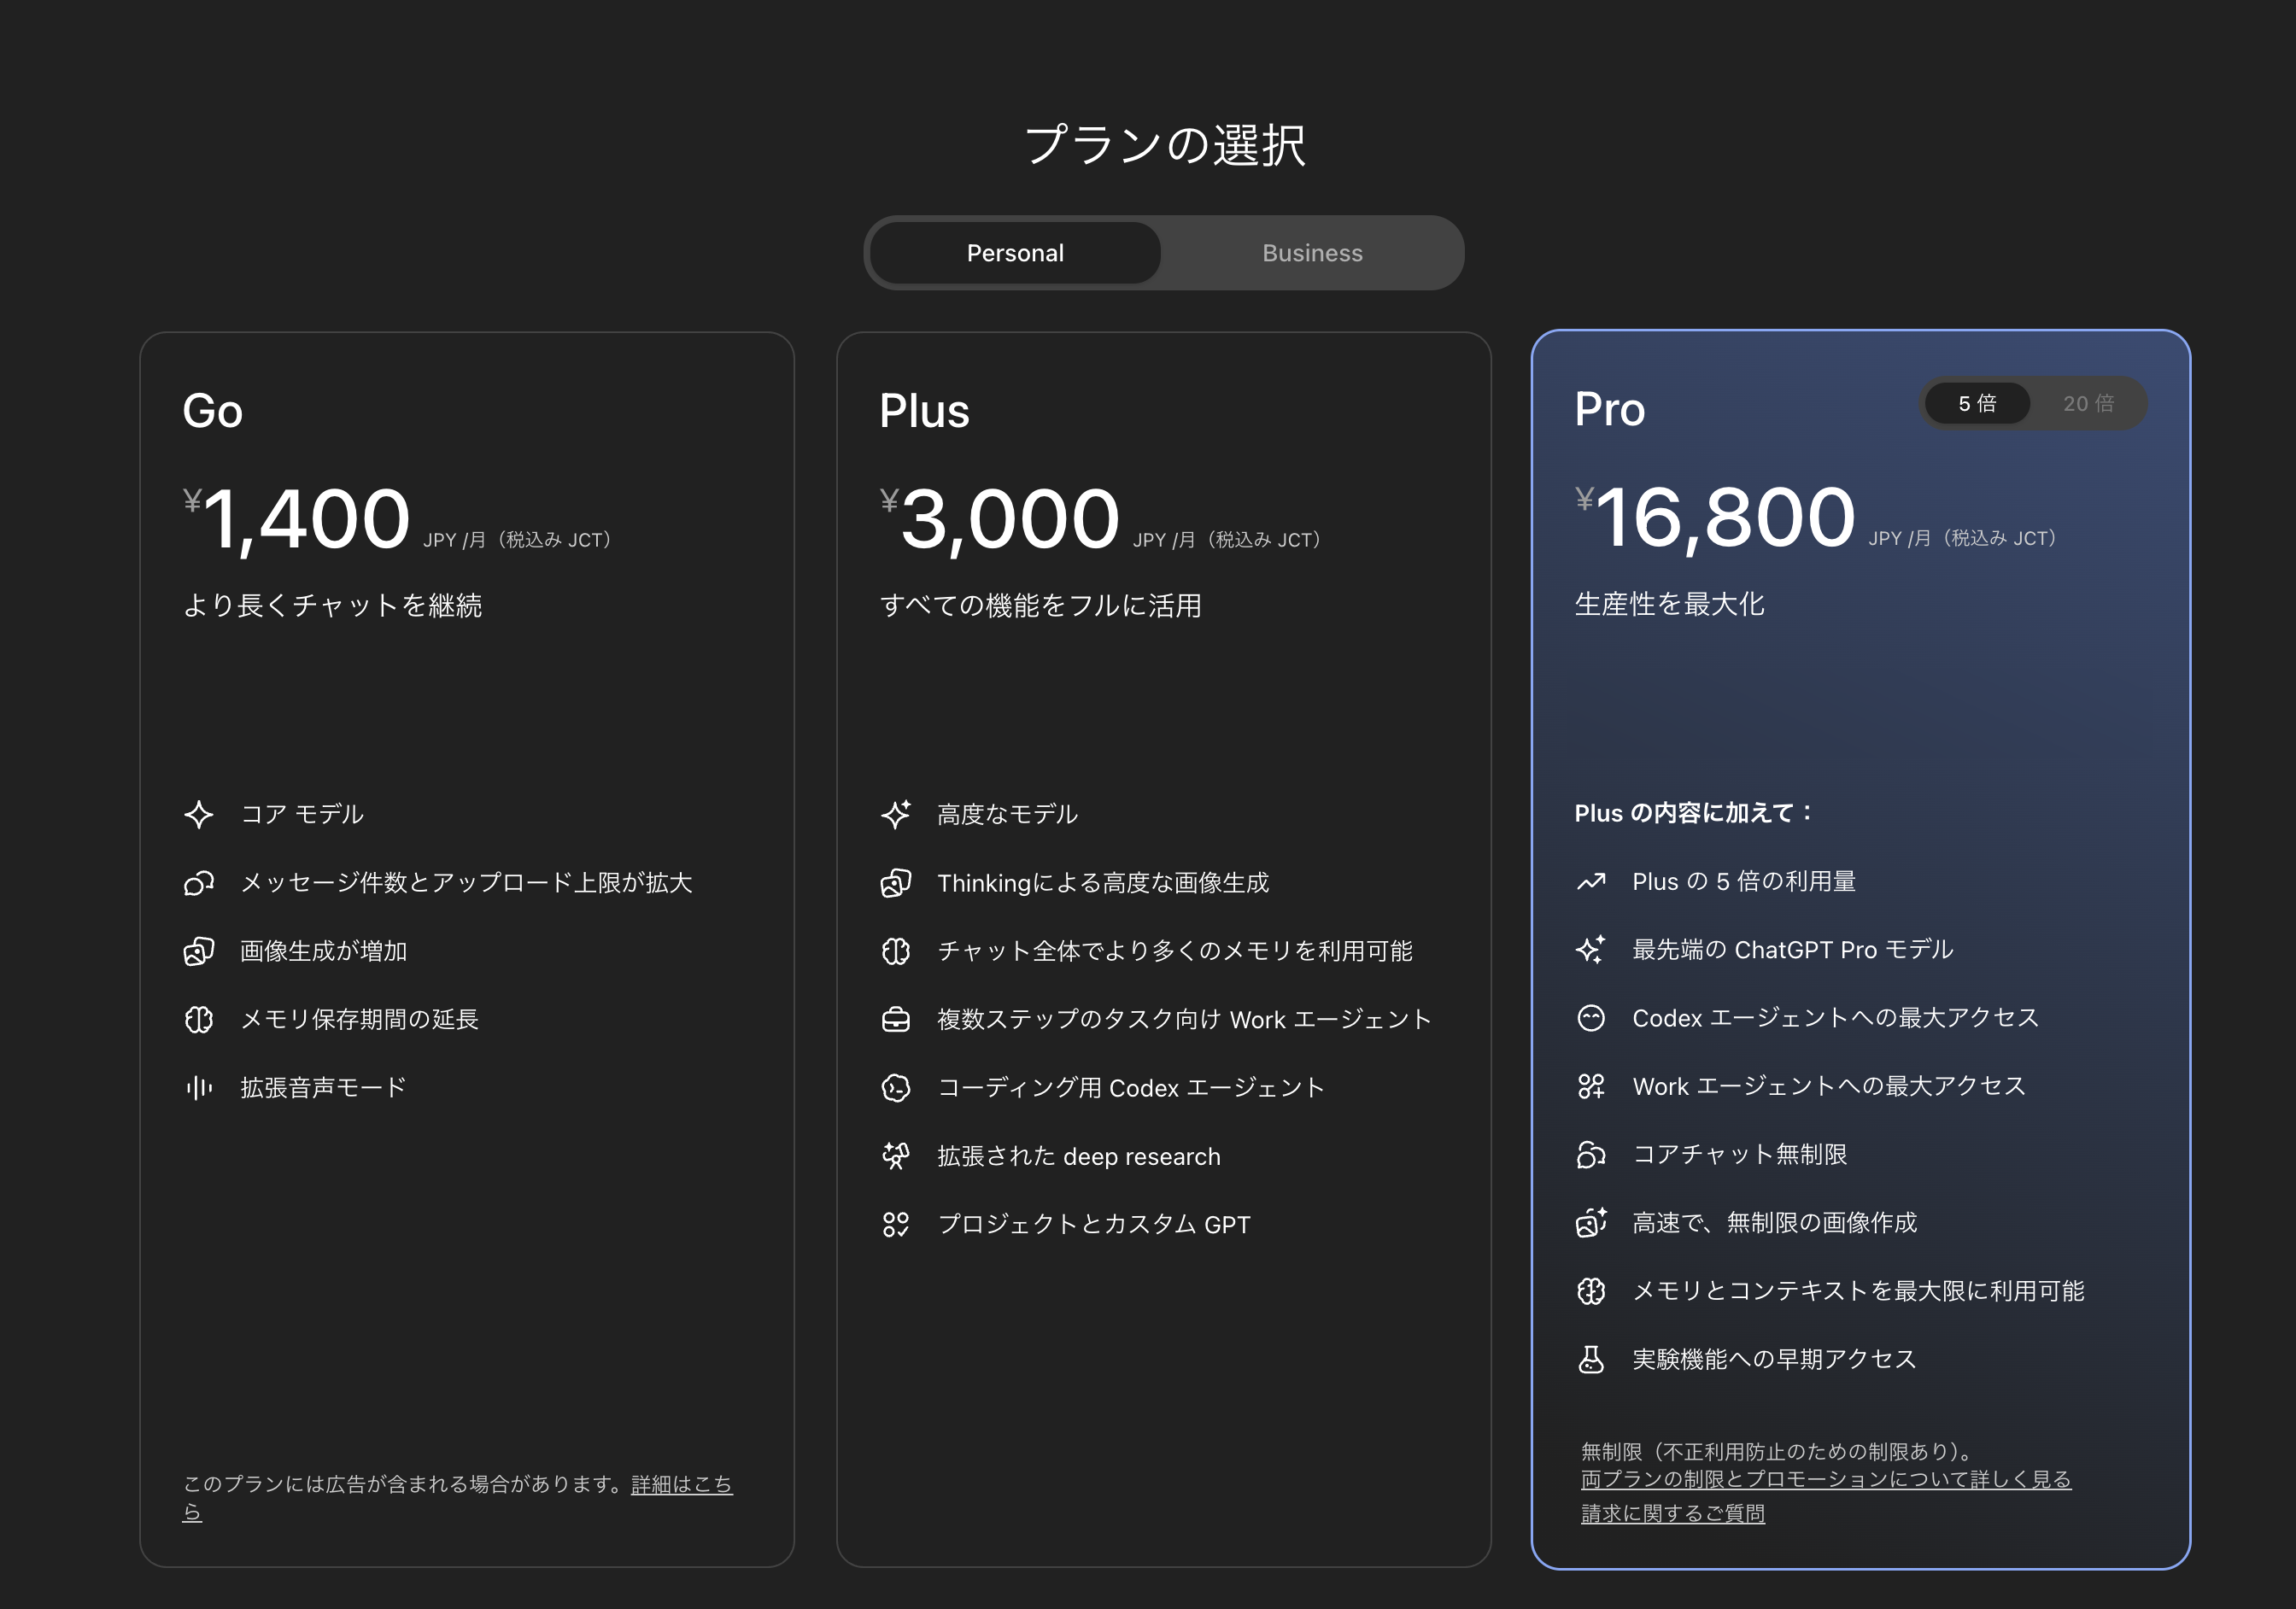Viewport: 2296px width, 1609px height.
Task: Click the 生産性を最大化 tagline
Action: pyautogui.click(x=1669, y=603)
